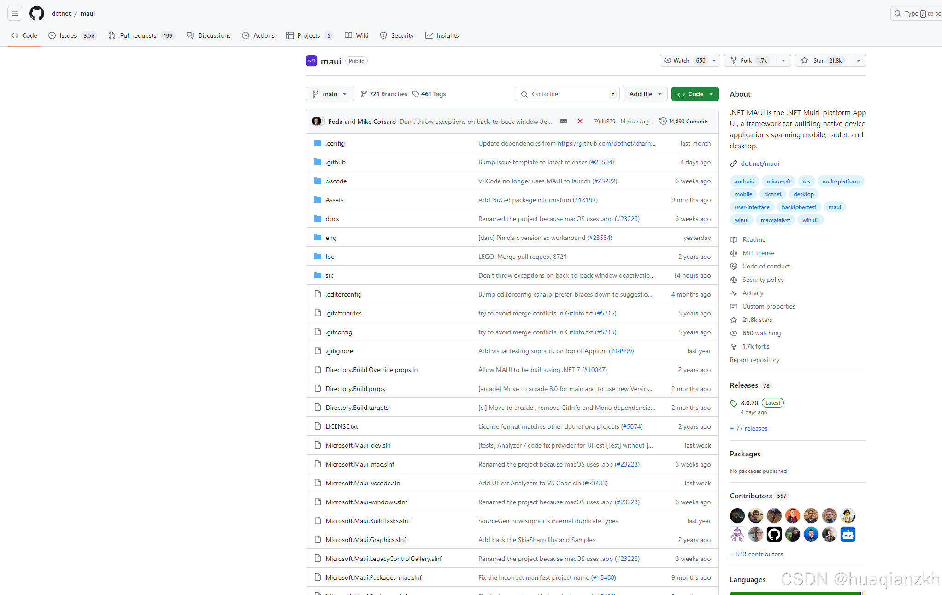Click the .NET repository avatar icon
The width and height of the screenshot is (942, 595).
click(312, 61)
